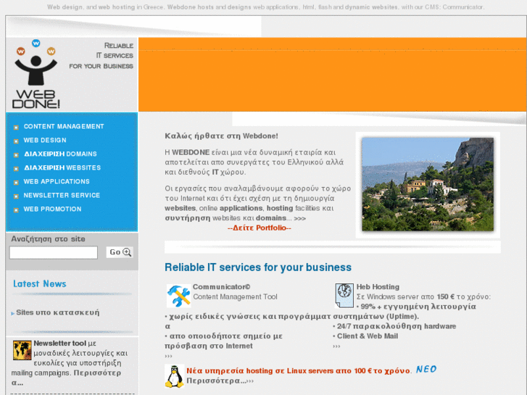Click more arrows under Communicator section

tap(168, 357)
